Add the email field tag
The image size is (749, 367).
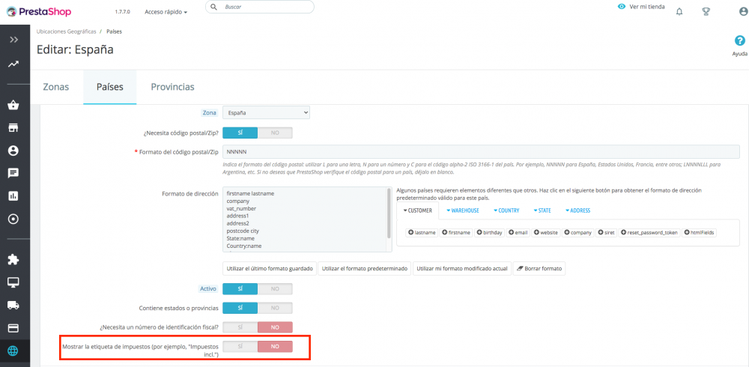pyautogui.click(x=518, y=233)
